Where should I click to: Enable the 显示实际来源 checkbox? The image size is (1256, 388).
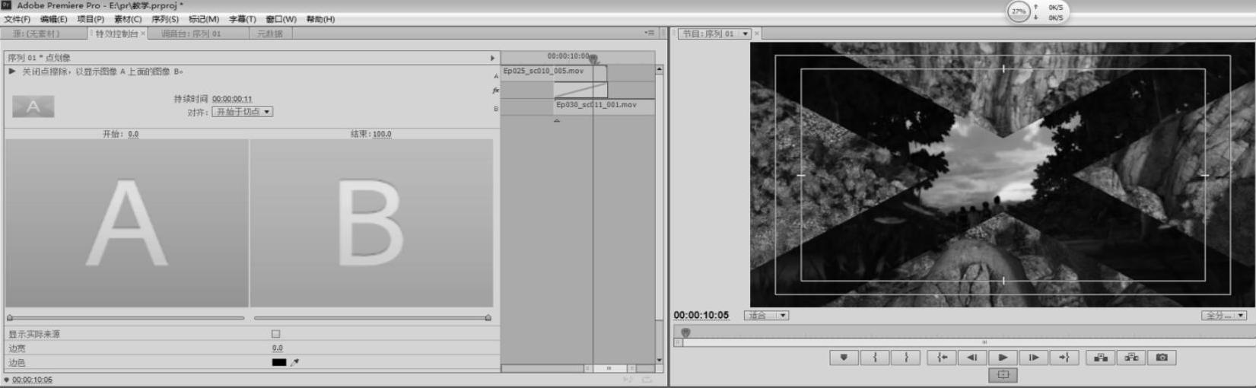tap(275, 334)
